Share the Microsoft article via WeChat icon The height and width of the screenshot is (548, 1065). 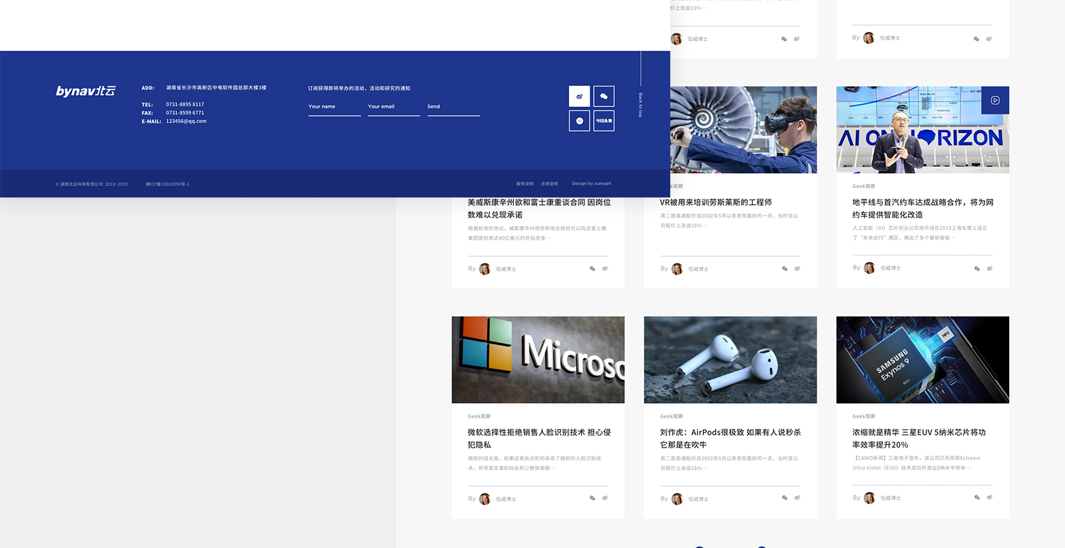(592, 498)
